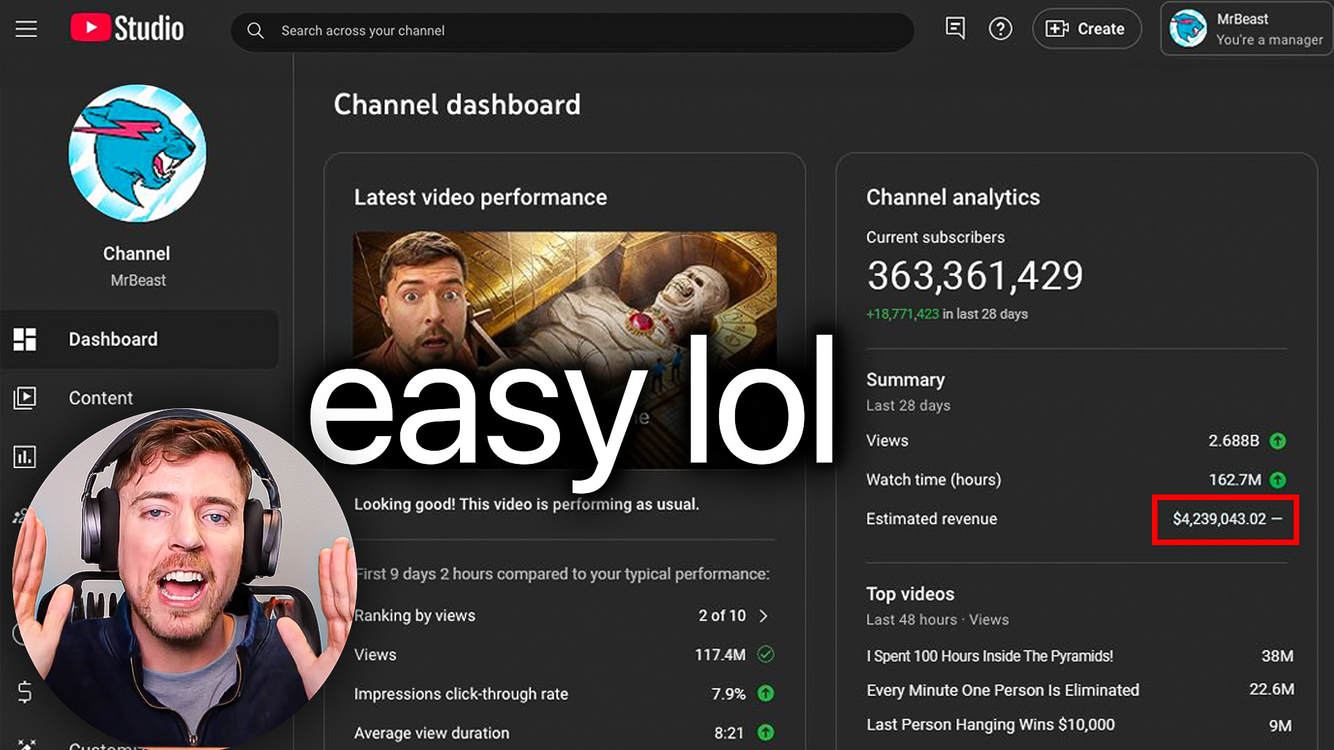
Task: Click the YouTube Studio logo
Action: [x=127, y=29]
